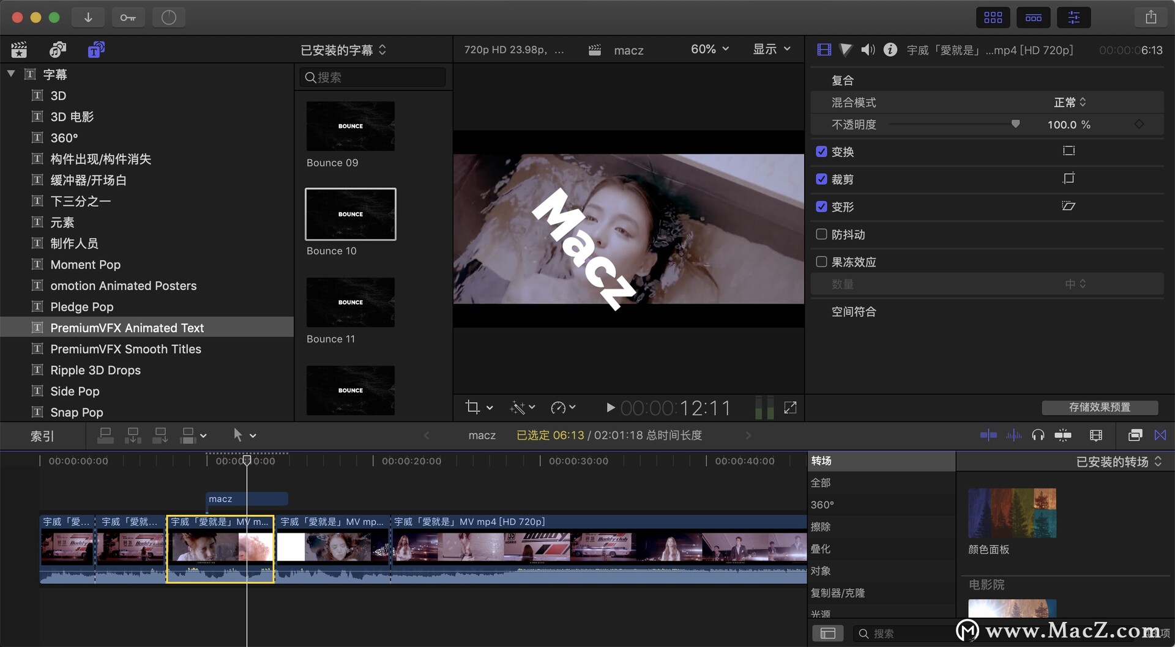
Task: Append clip to storyline icon
Action: click(160, 435)
